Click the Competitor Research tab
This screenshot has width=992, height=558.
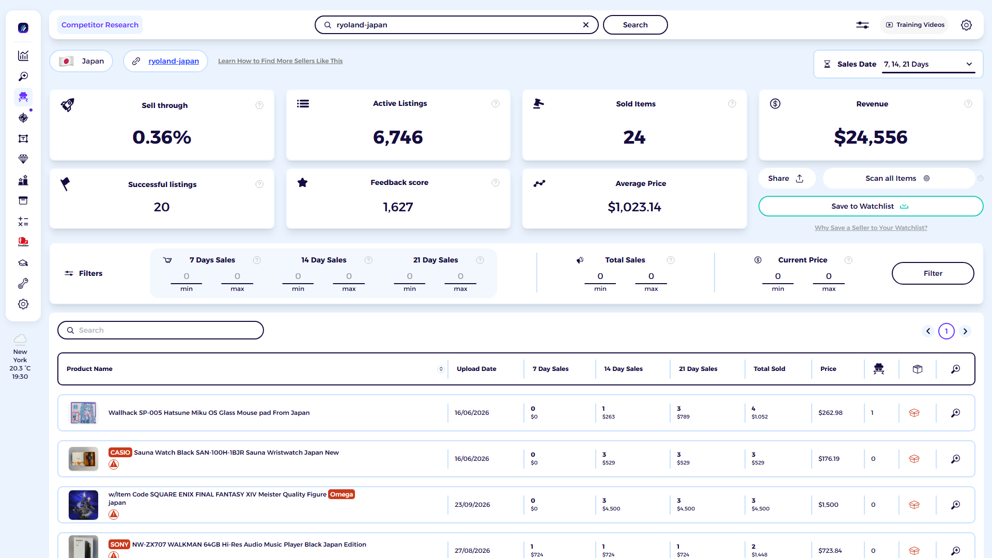point(100,25)
